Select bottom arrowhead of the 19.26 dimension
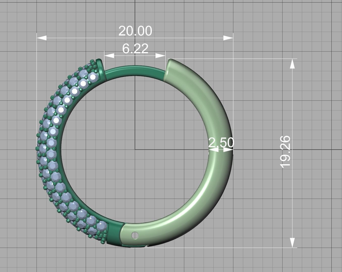The width and height of the screenshot is (342, 272). [x=292, y=243]
